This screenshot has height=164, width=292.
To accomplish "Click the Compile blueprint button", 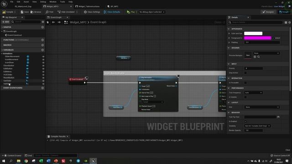I will (8, 12).
